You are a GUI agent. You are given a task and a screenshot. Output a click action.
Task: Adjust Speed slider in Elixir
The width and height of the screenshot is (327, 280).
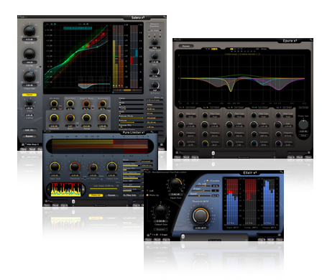tap(199, 196)
